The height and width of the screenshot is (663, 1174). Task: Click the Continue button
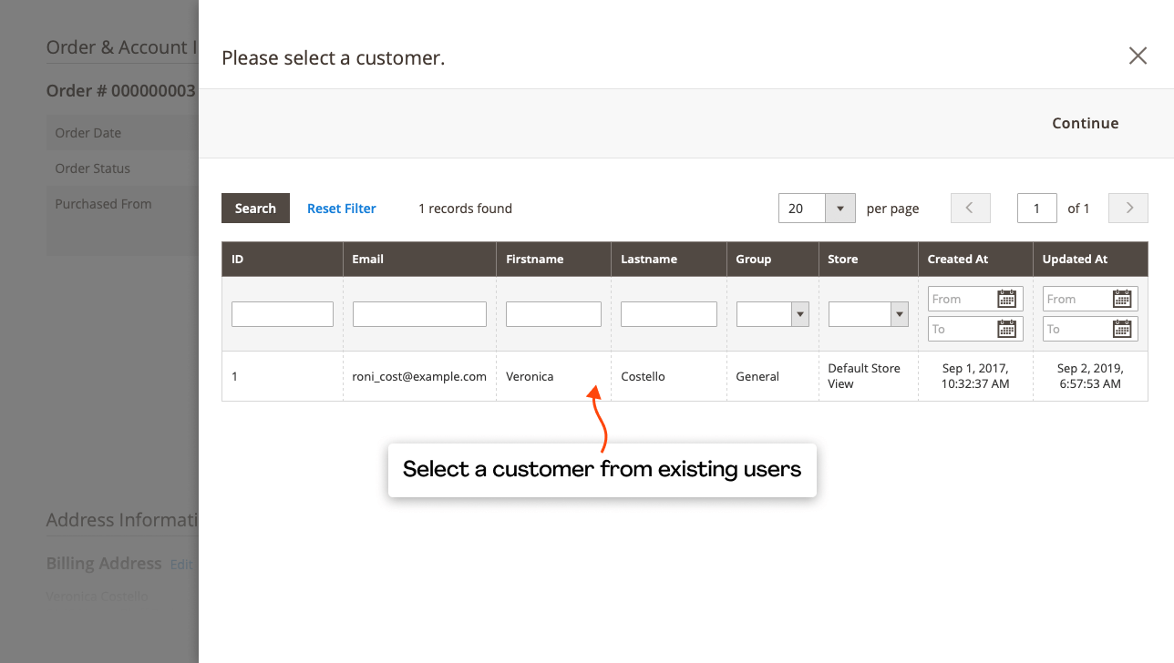(x=1085, y=123)
